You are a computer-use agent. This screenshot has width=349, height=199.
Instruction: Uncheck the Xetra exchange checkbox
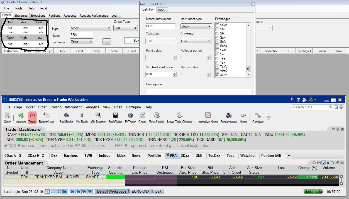click(217, 75)
